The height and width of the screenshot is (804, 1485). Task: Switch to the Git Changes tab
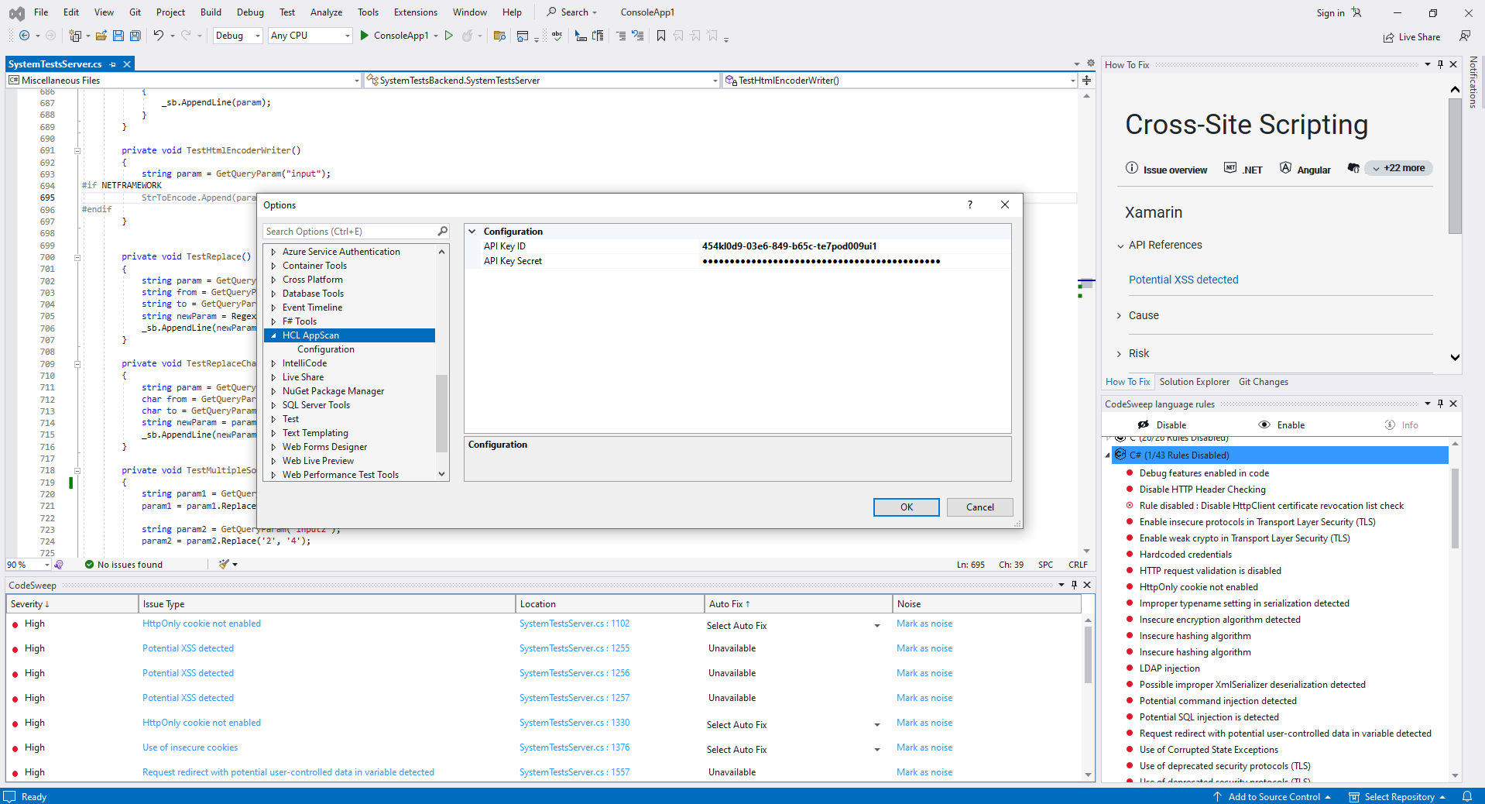click(1264, 382)
